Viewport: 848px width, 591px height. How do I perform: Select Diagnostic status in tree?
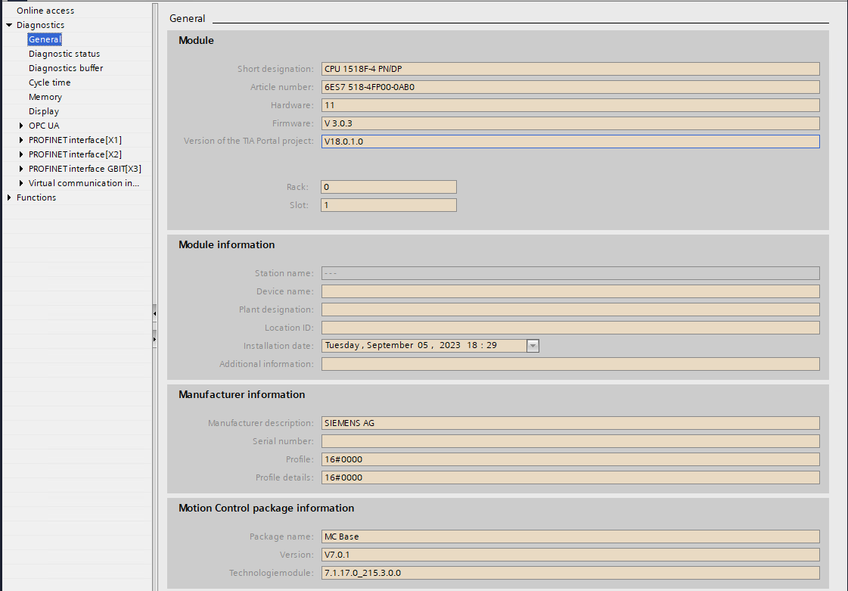(x=64, y=54)
